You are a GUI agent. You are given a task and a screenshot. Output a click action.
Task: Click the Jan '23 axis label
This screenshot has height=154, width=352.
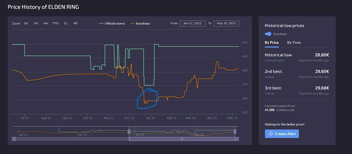[x=150, y=118]
